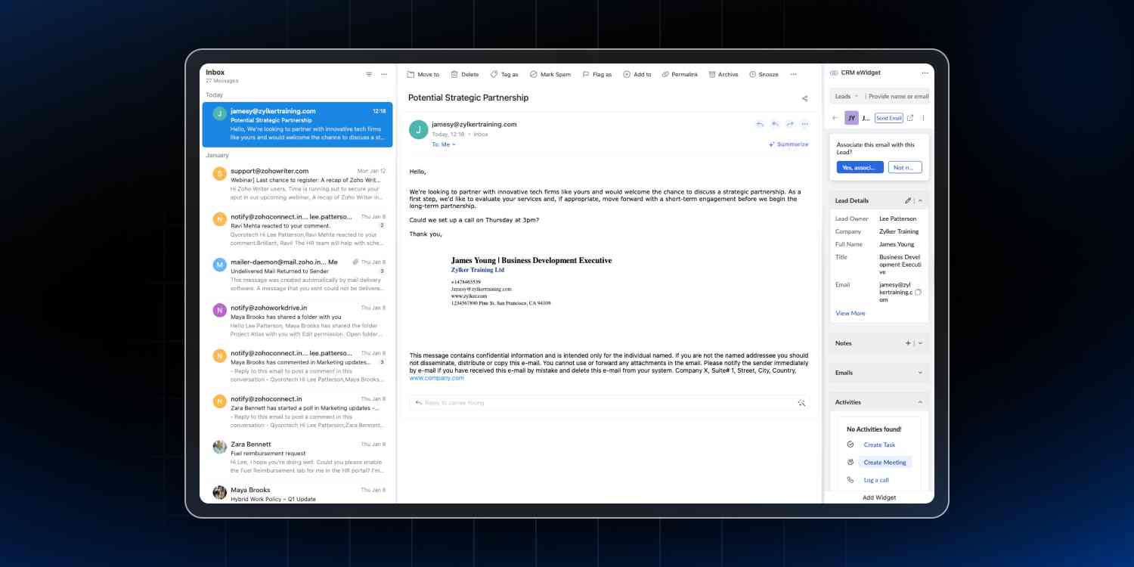Open the Move to menu
Viewport: 1134px width, 567px height.
[423, 74]
